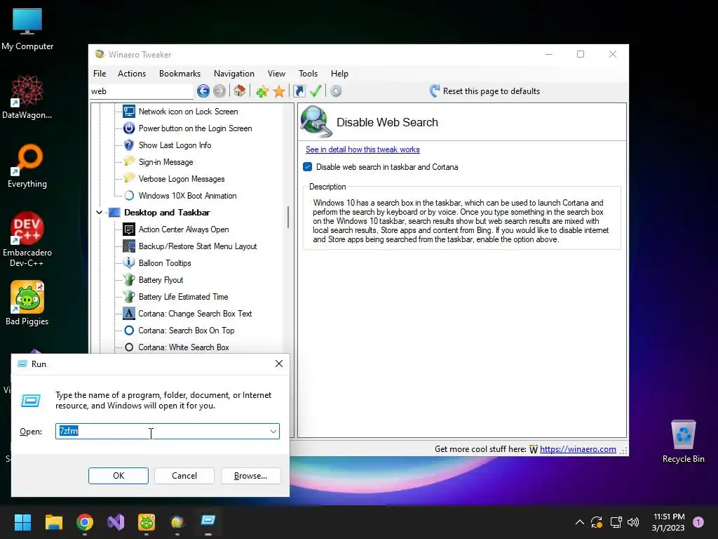
Task: Select Power button on the Login Screen
Action: tap(195, 128)
